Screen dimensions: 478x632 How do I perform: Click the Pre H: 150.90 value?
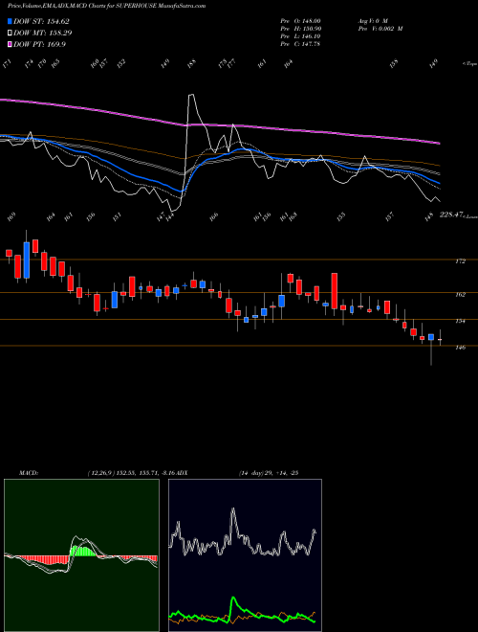pos(300,29)
